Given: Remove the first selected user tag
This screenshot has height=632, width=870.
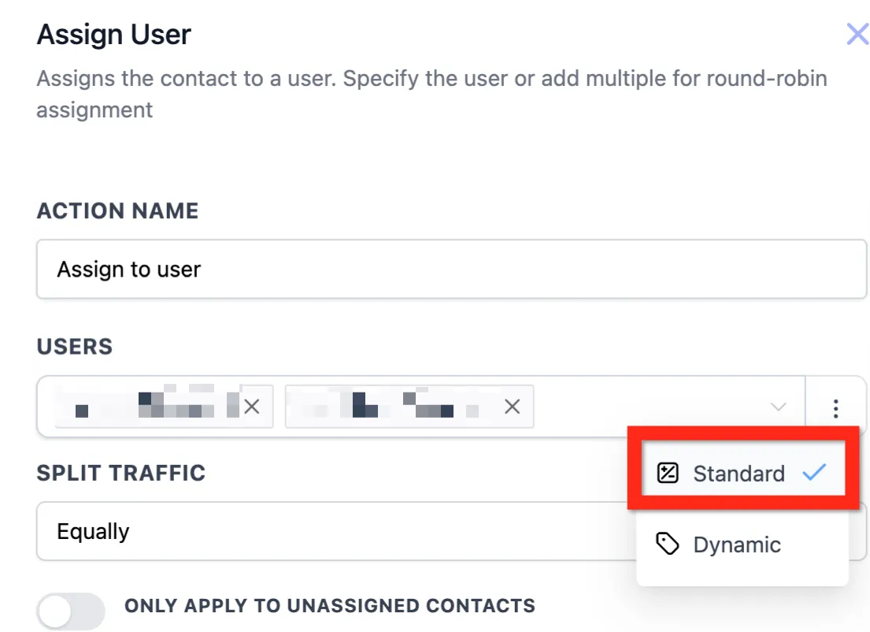Looking at the screenshot, I should (x=252, y=407).
